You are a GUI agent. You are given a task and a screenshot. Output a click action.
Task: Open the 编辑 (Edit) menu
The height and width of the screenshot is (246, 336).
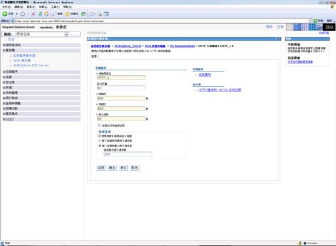18,7
